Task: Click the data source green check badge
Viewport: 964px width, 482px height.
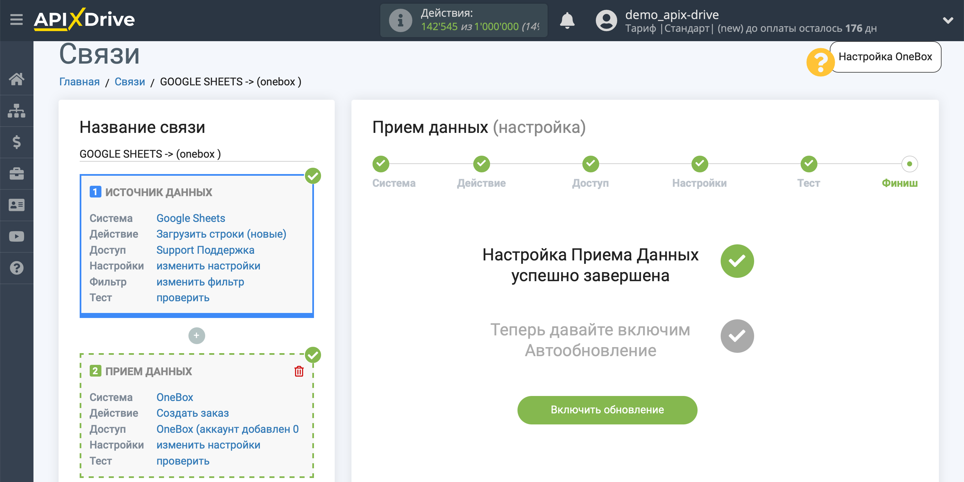Action: 313,176
